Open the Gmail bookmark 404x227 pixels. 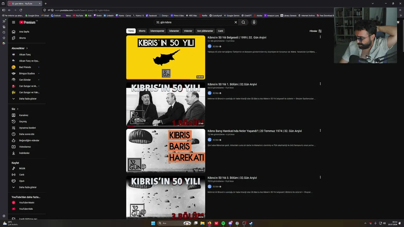(45, 15)
